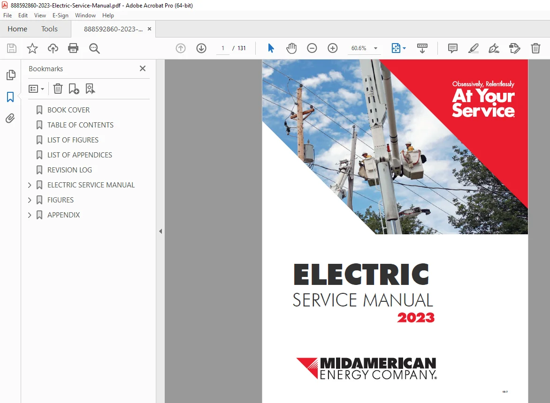
Task: Click the upload to cloud icon
Action: point(53,48)
